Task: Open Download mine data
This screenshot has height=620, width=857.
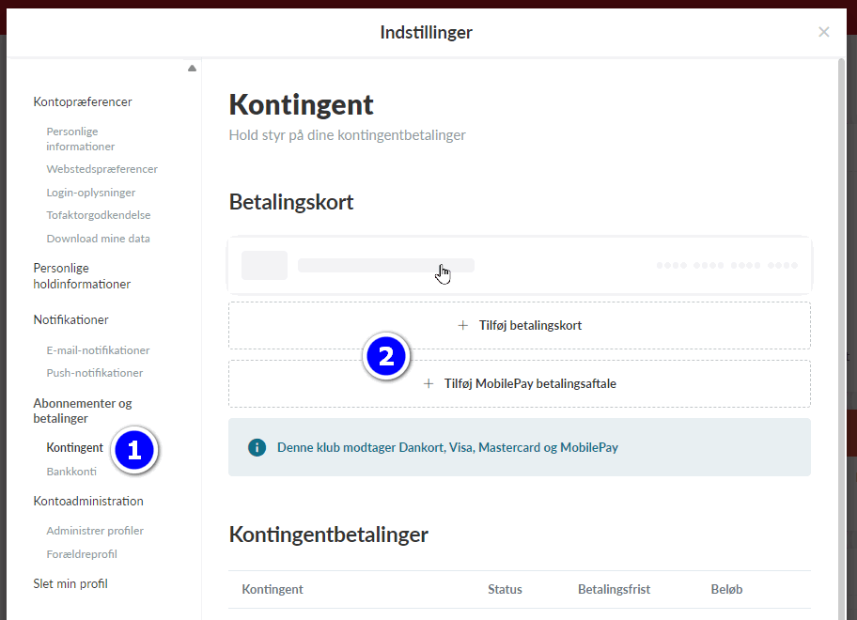Action: click(x=99, y=239)
